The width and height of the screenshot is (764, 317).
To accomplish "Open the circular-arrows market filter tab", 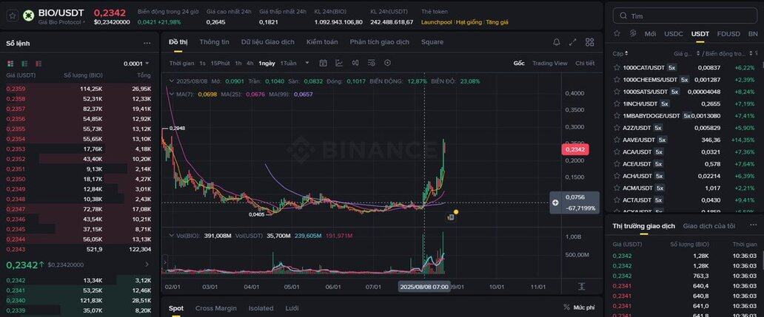I will tap(633, 33).
